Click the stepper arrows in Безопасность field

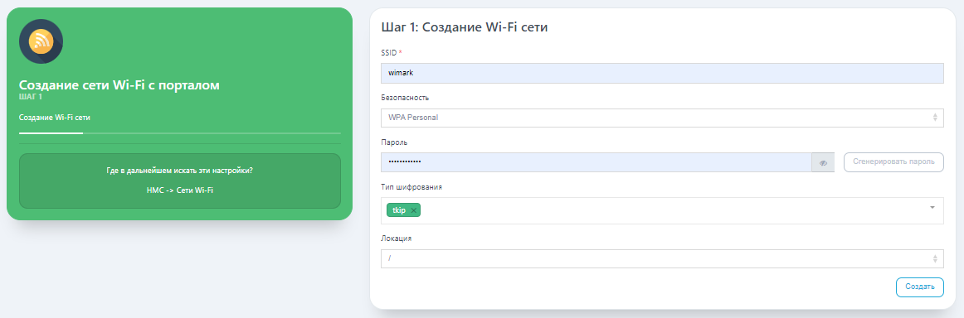(935, 118)
